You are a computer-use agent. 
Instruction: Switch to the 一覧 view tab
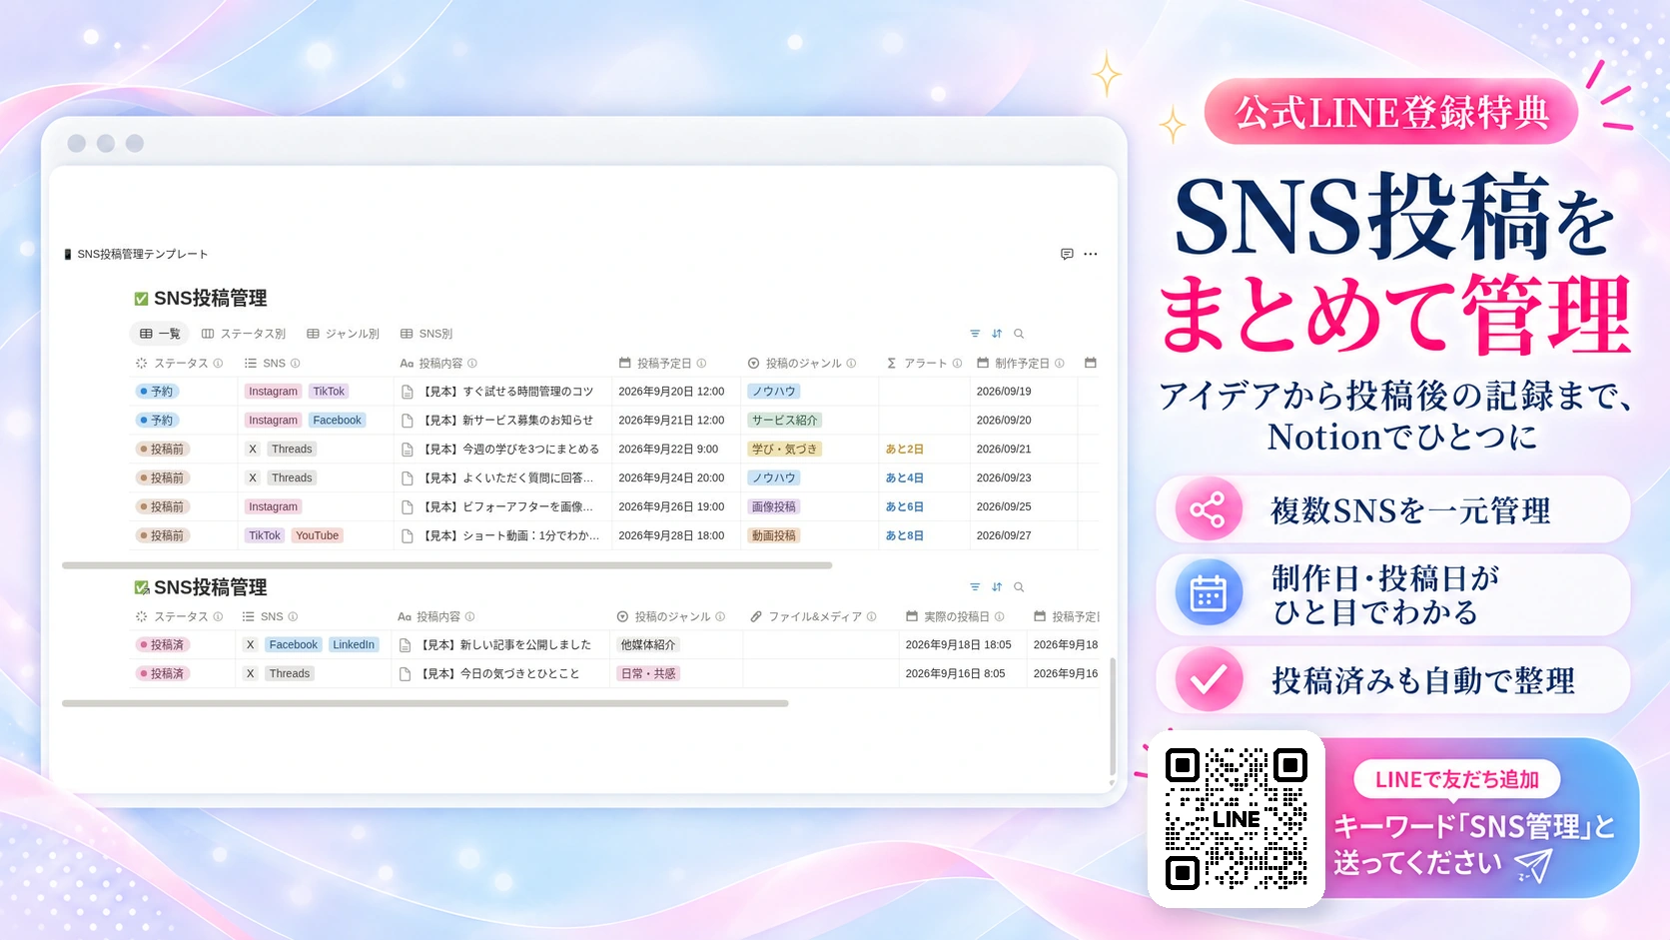160,334
